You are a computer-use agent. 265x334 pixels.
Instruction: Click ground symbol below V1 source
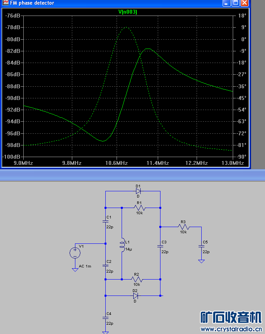tap(75, 270)
